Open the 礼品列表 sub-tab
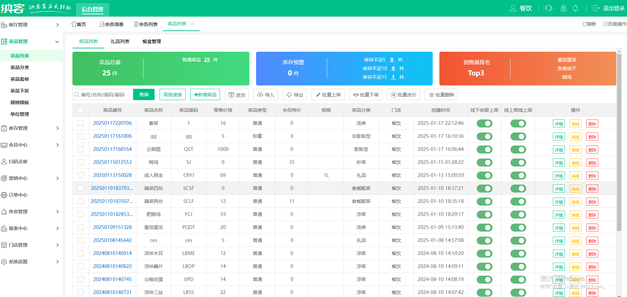 click(120, 41)
